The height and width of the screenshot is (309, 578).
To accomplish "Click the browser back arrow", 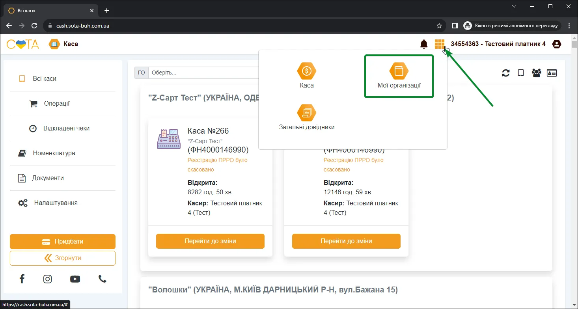I will pos(9,26).
